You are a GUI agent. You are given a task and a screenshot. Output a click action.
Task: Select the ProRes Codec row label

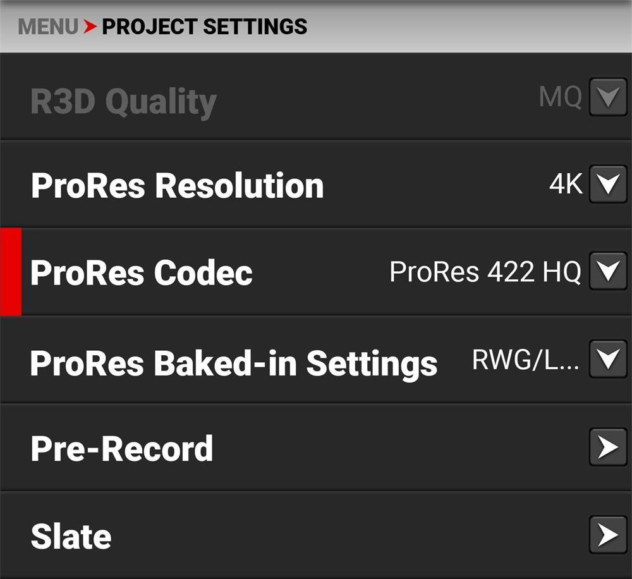142,272
